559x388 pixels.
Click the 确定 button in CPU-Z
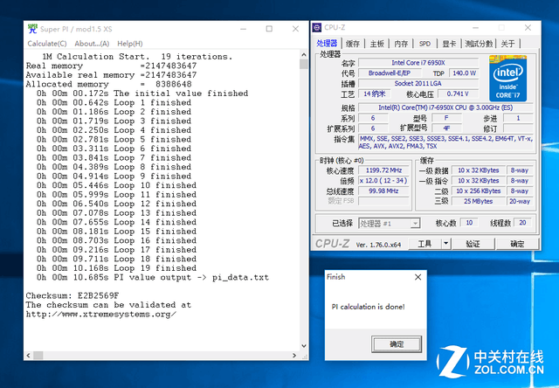(x=517, y=244)
